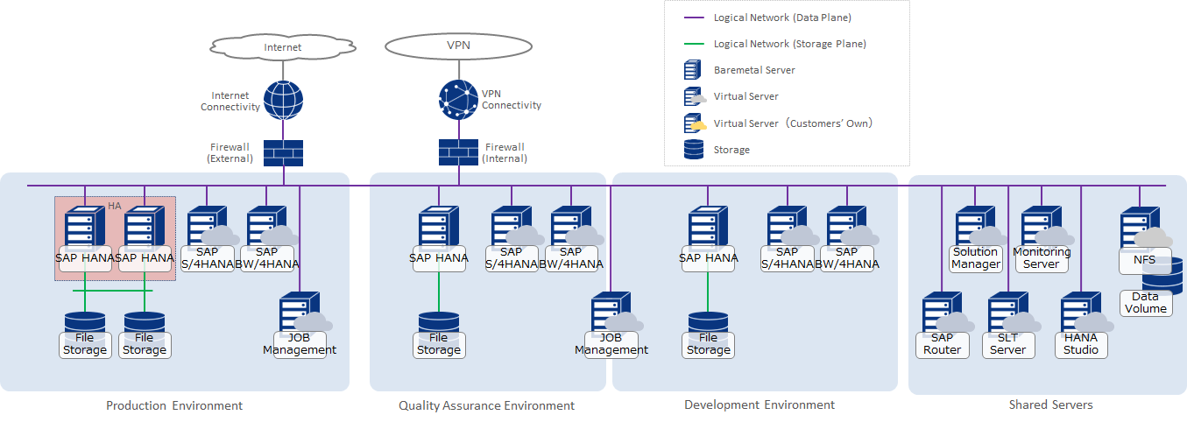Click the Shared Servers caption
This screenshot has height=422, width=1187.
point(1051,404)
